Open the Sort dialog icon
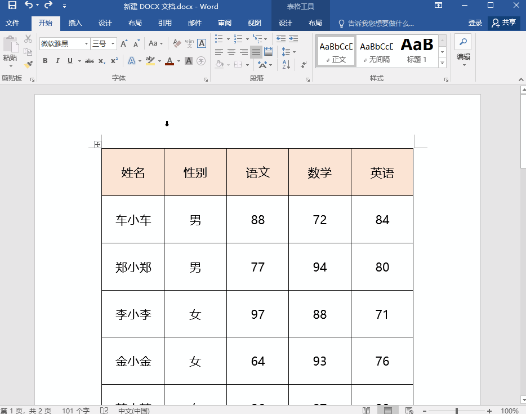Screen dimensions: 526x414 coord(286,65)
